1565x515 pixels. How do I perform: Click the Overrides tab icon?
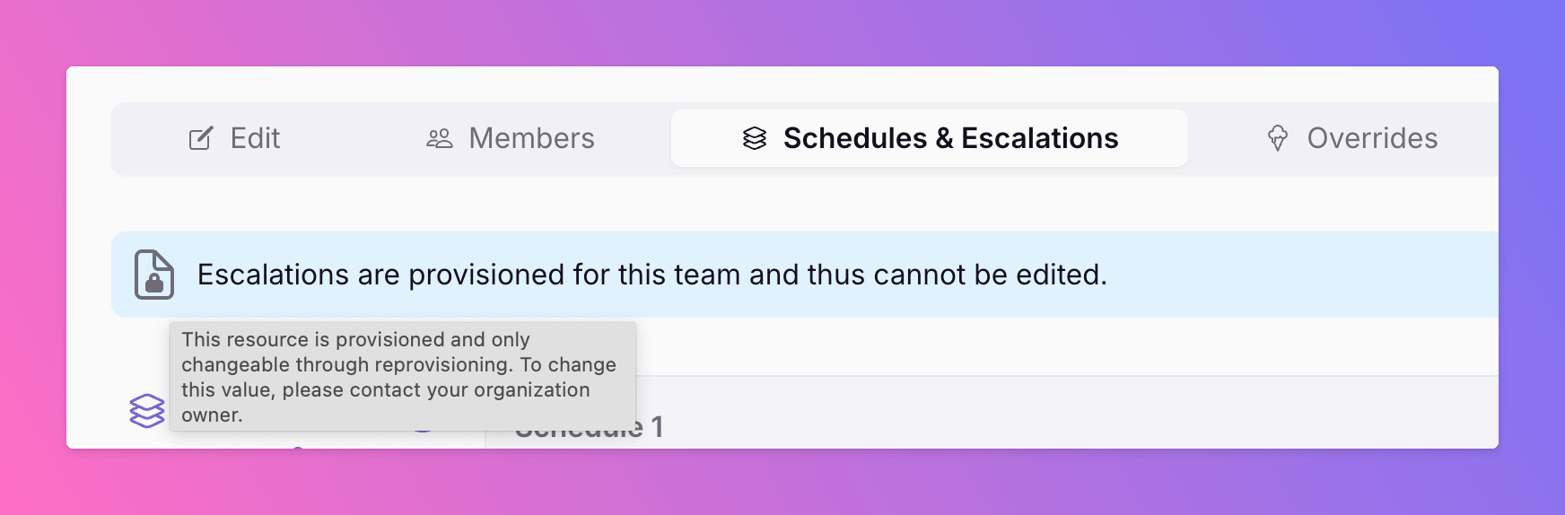(x=1278, y=138)
